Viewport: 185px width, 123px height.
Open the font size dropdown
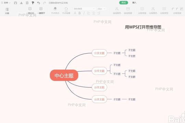click(x=101, y=9)
